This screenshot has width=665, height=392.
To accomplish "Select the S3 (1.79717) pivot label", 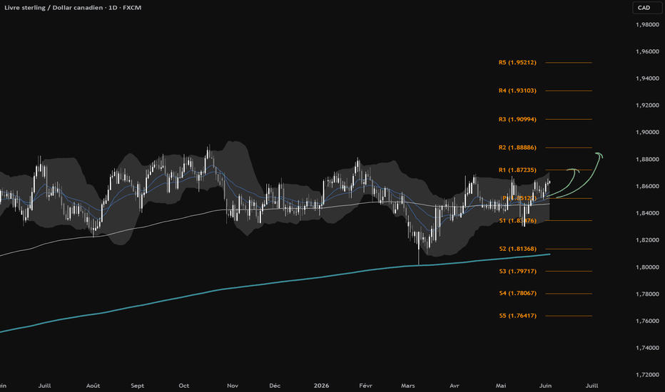I will pos(517,272).
